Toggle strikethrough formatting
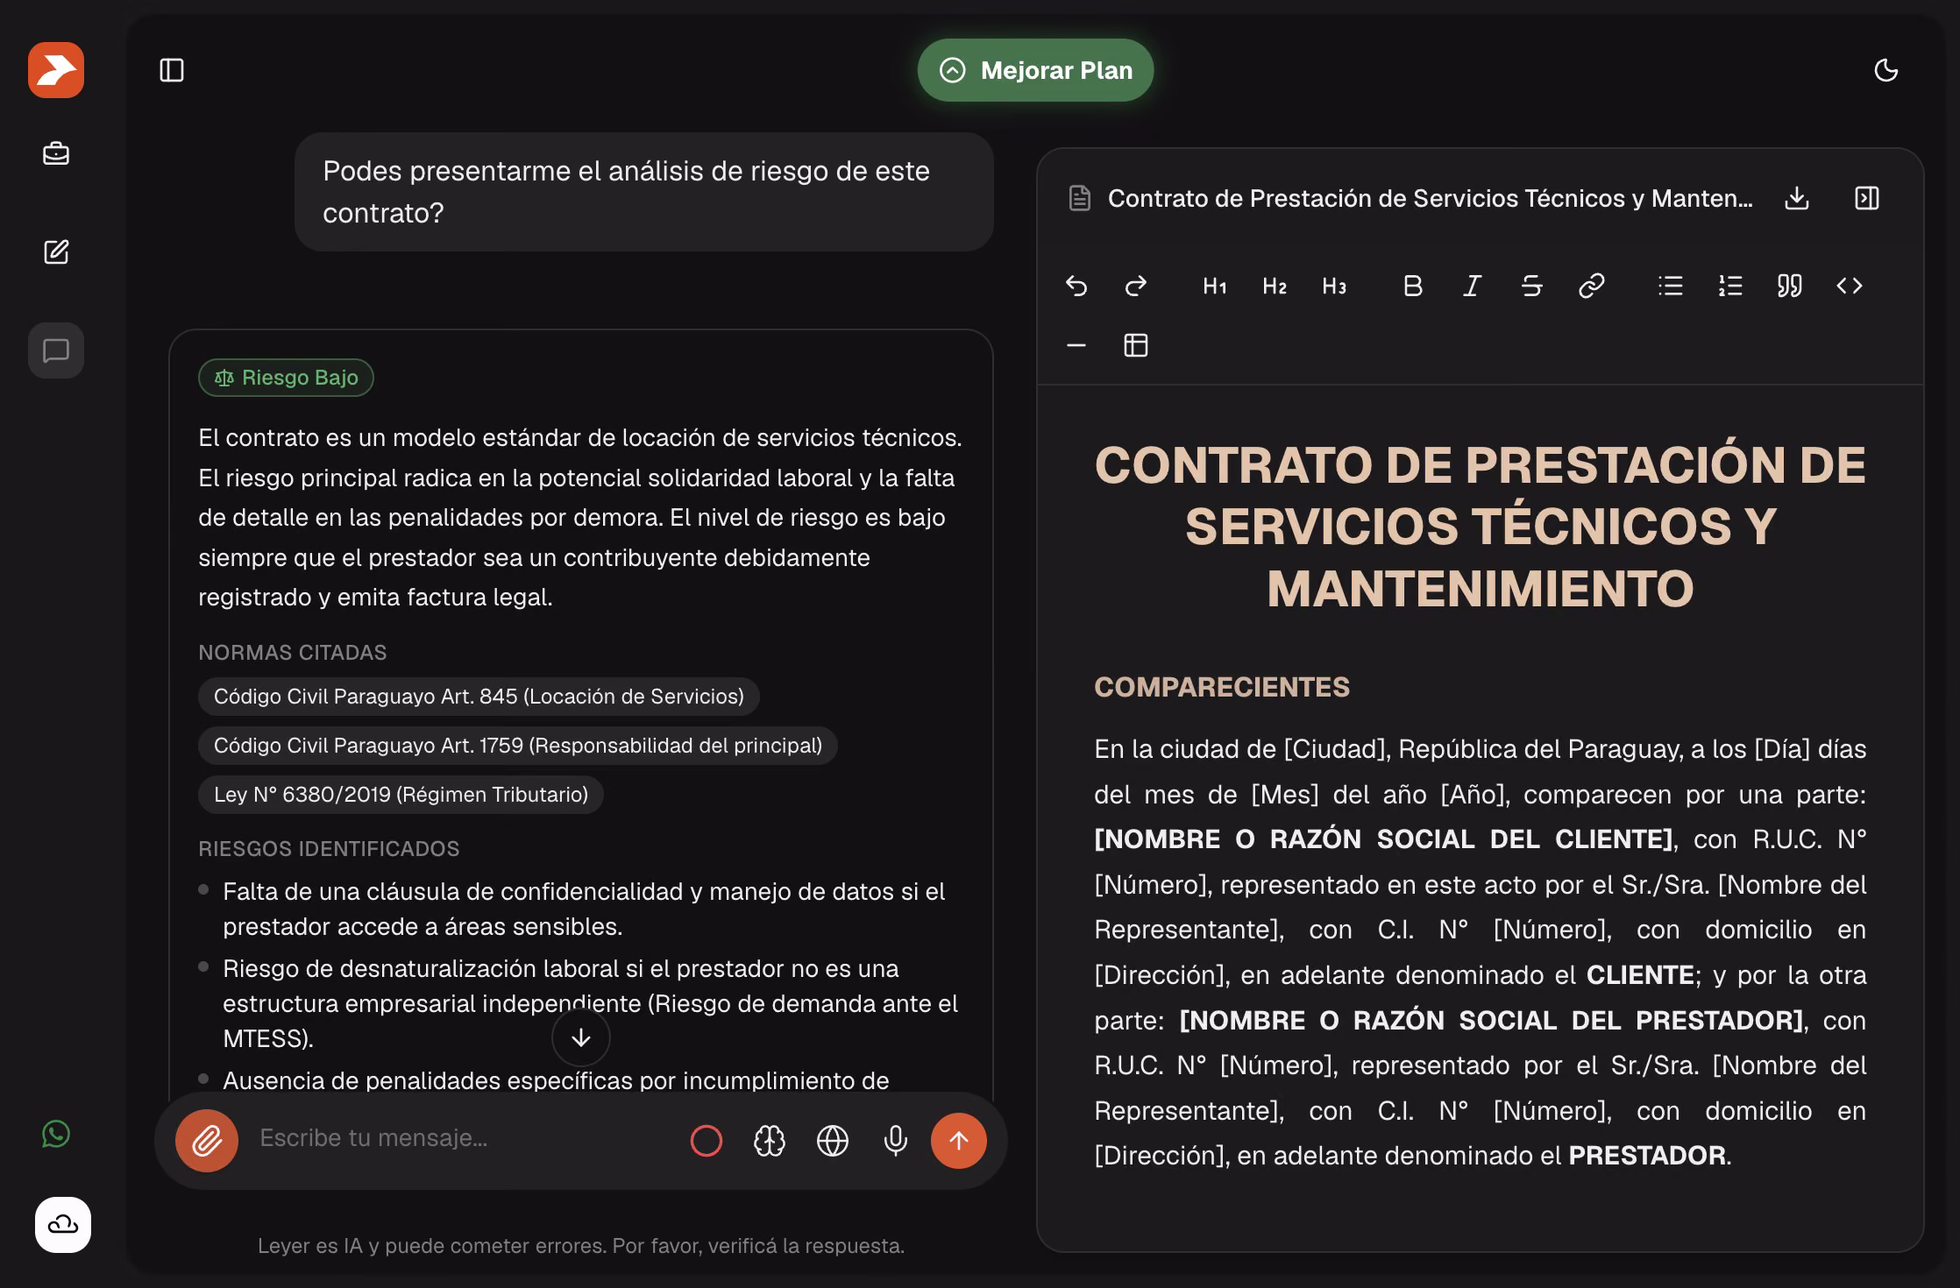 pos(1532,286)
